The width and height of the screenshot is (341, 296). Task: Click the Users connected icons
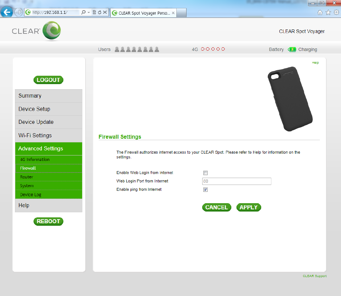click(137, 50)
